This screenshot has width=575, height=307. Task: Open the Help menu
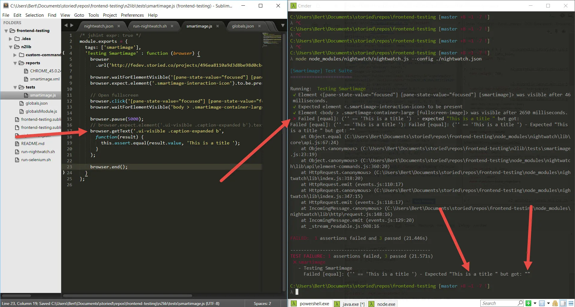(x=152, y=15)
